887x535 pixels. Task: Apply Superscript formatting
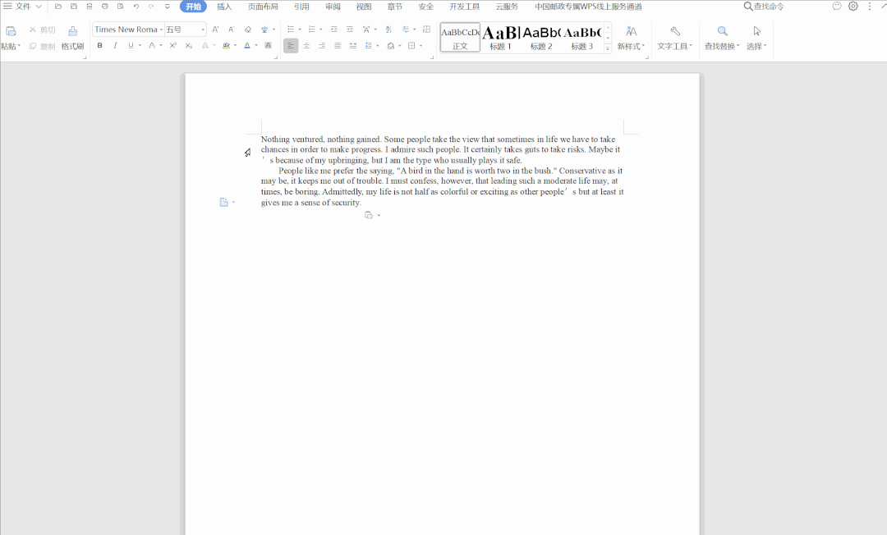(173, 45)
